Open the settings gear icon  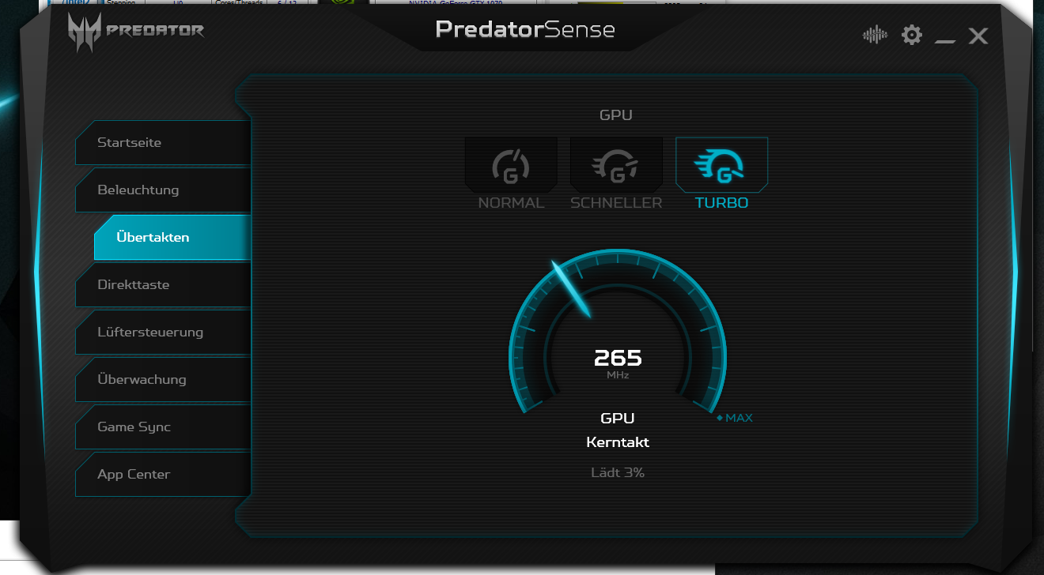[912, 35]
